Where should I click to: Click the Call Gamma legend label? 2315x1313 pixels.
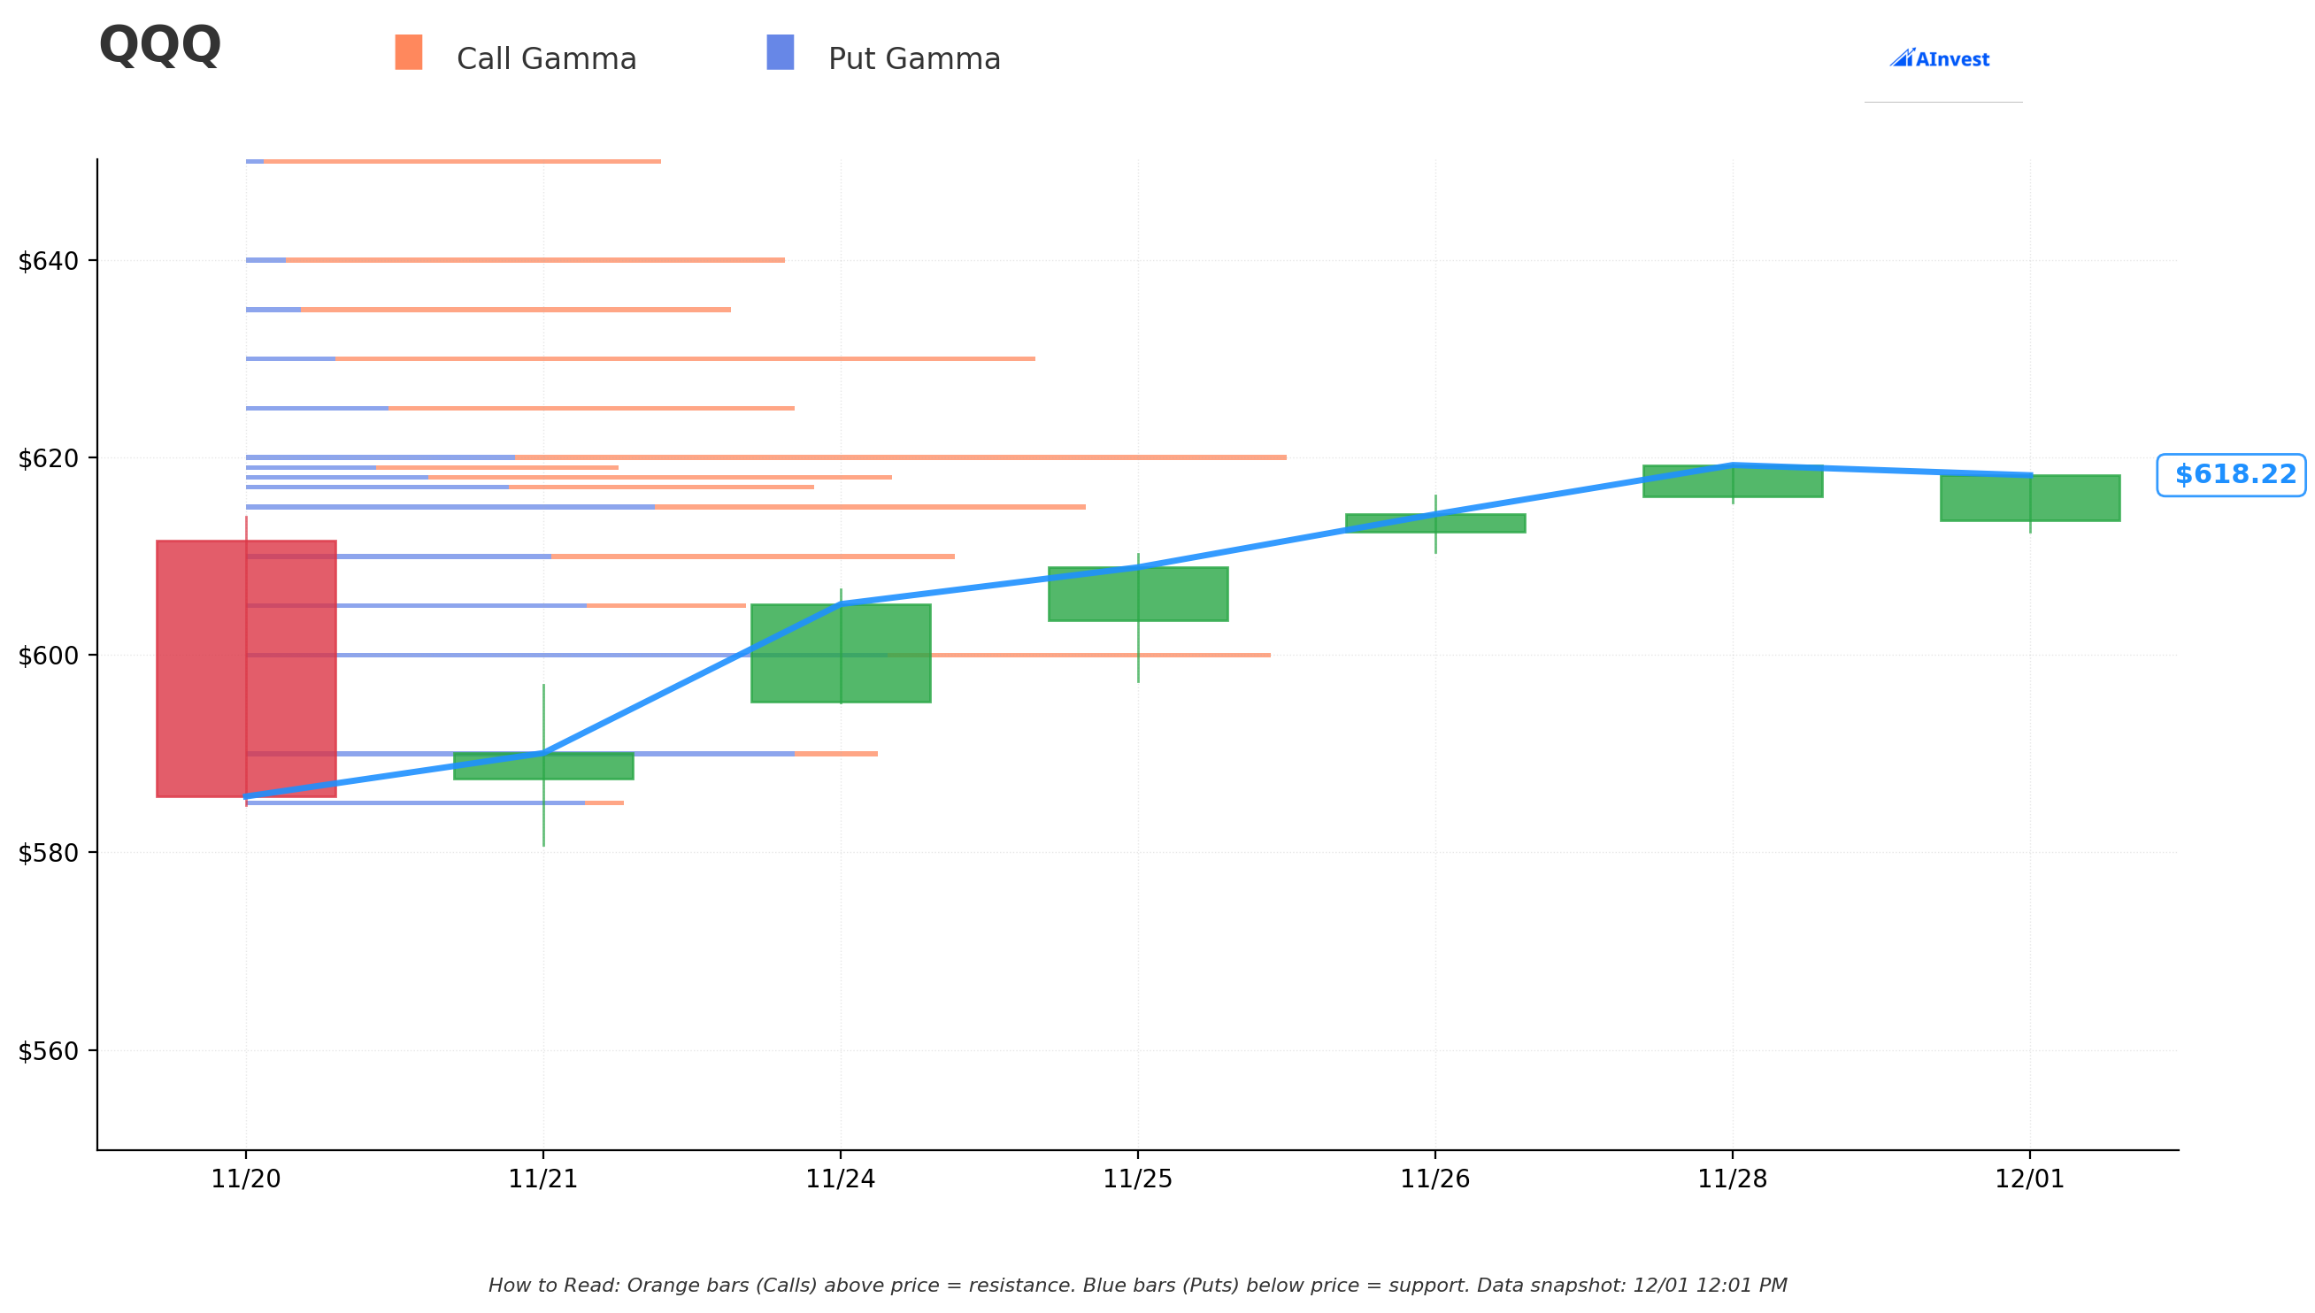[x=547, y=59]
